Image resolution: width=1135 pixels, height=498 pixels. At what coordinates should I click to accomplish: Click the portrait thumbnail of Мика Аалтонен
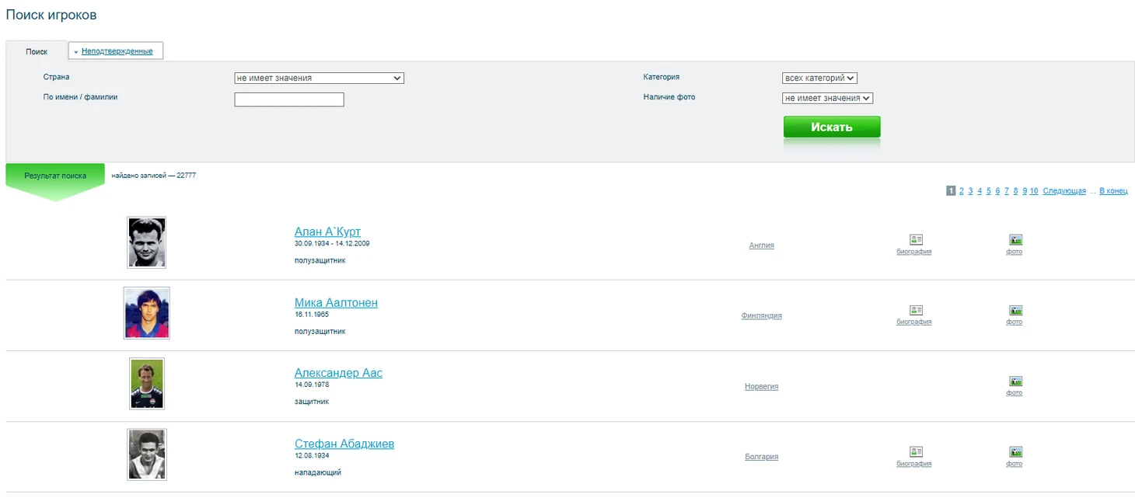point(146,313)
